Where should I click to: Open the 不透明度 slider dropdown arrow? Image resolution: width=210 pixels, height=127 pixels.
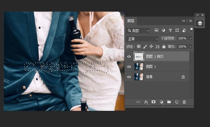190,39
